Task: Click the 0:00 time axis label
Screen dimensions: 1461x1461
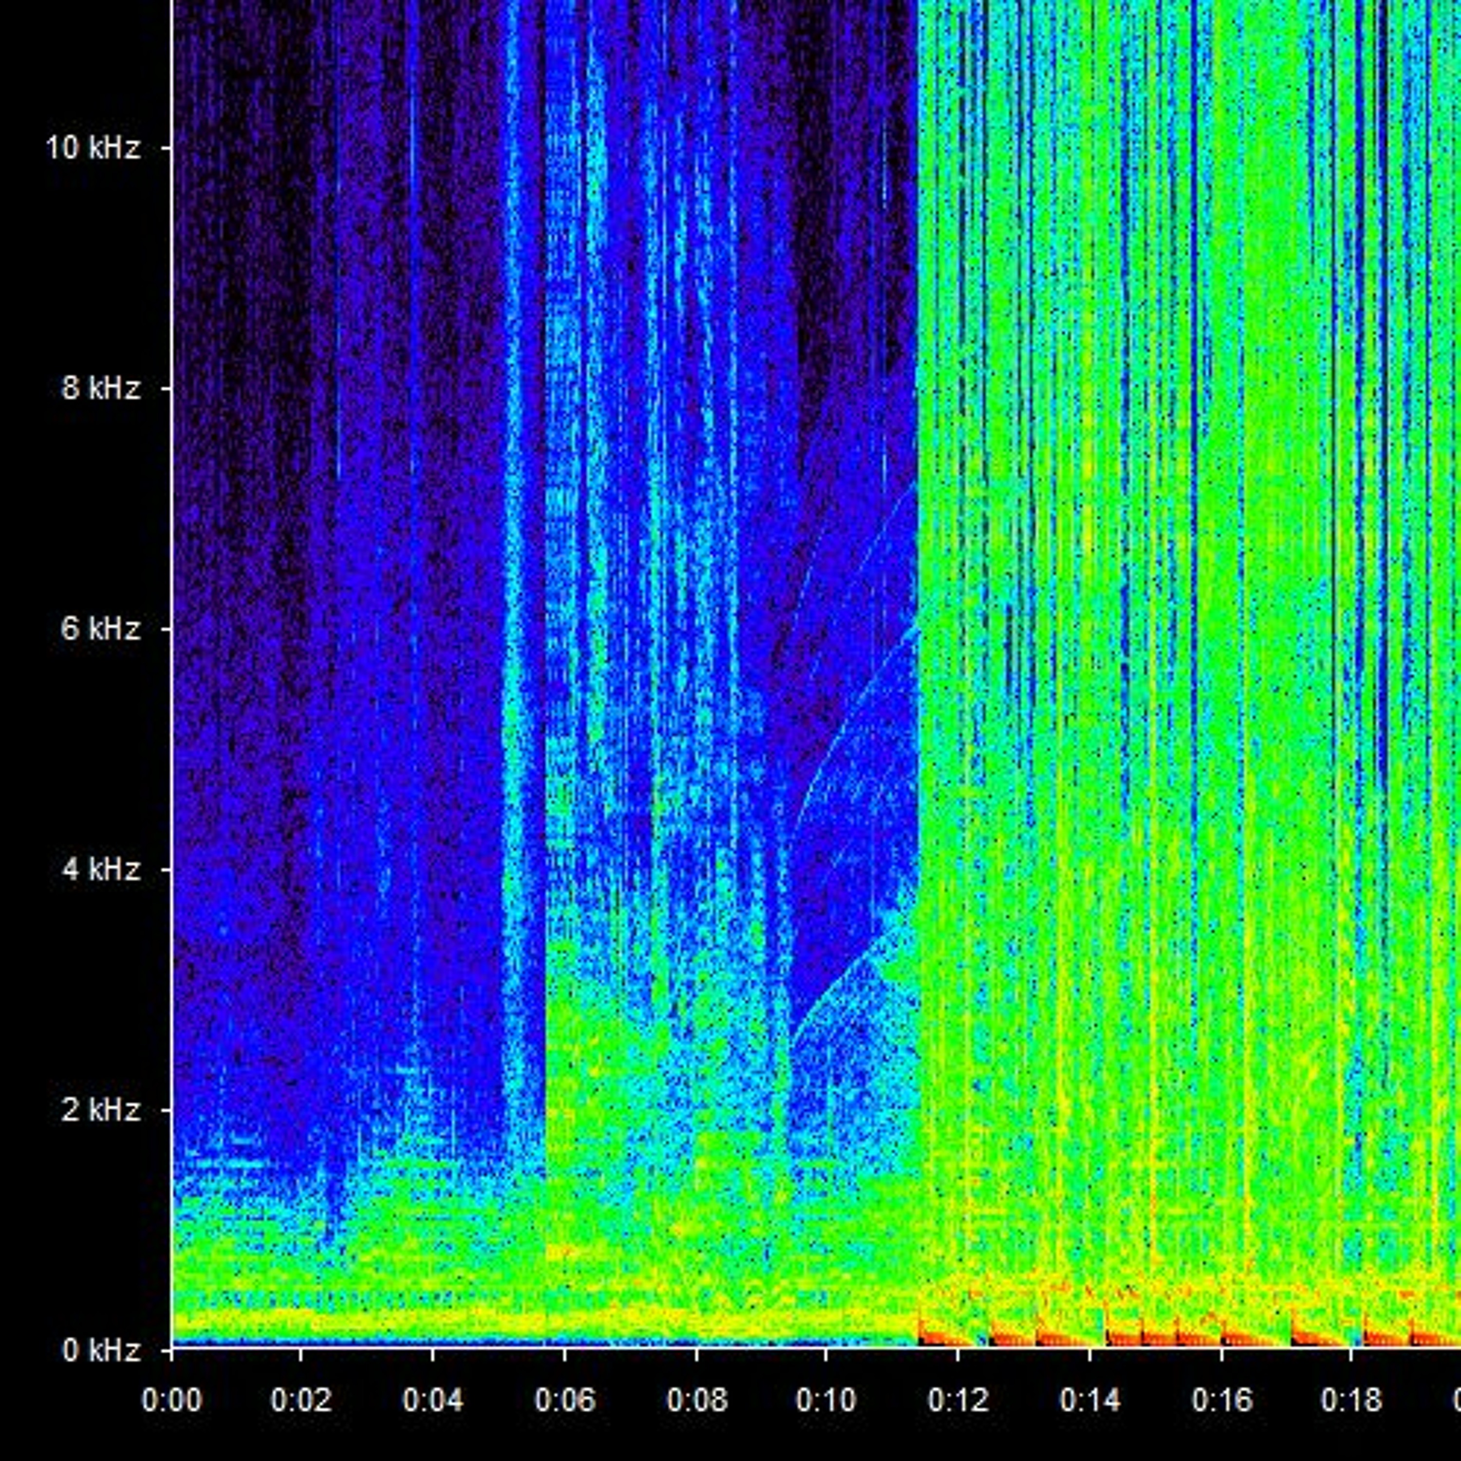Action: tap(171, 1401)
